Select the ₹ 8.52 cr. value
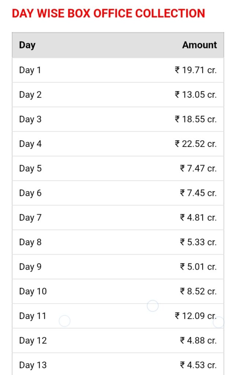The width and height of the screenshot is (236, 375). pyautogui.click(x=198, y=292)
